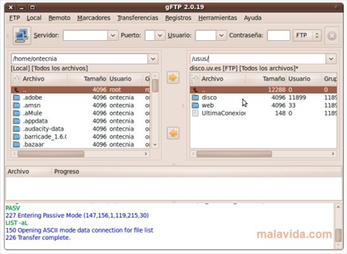
Task: Open the Puerto dropdown
Action: 160,36
